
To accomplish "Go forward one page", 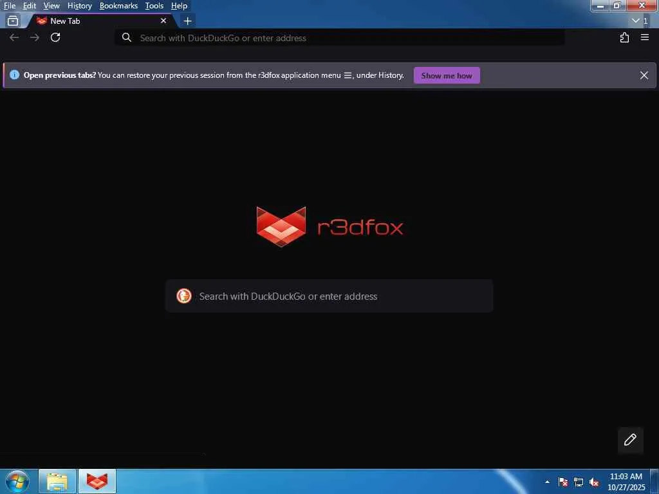I will pos(35,38).
